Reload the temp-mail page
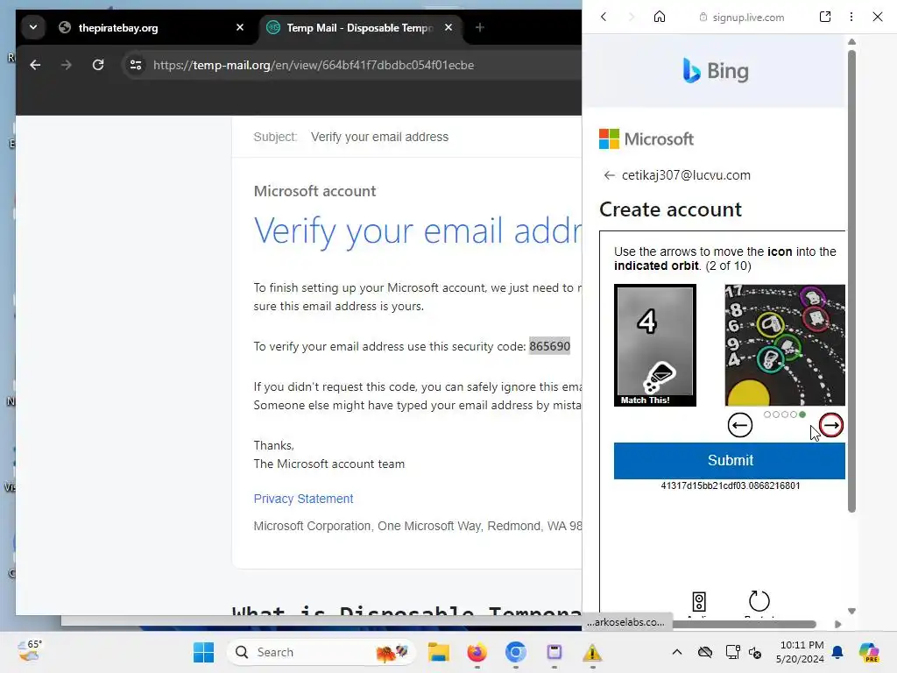897x673 pixels. [x=98, y=65]
